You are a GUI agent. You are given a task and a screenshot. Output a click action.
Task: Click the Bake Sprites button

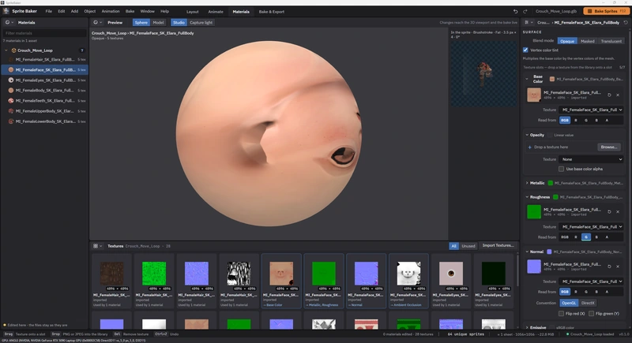[606, 11]
